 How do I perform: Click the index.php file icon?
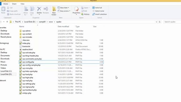click(20, 43)
